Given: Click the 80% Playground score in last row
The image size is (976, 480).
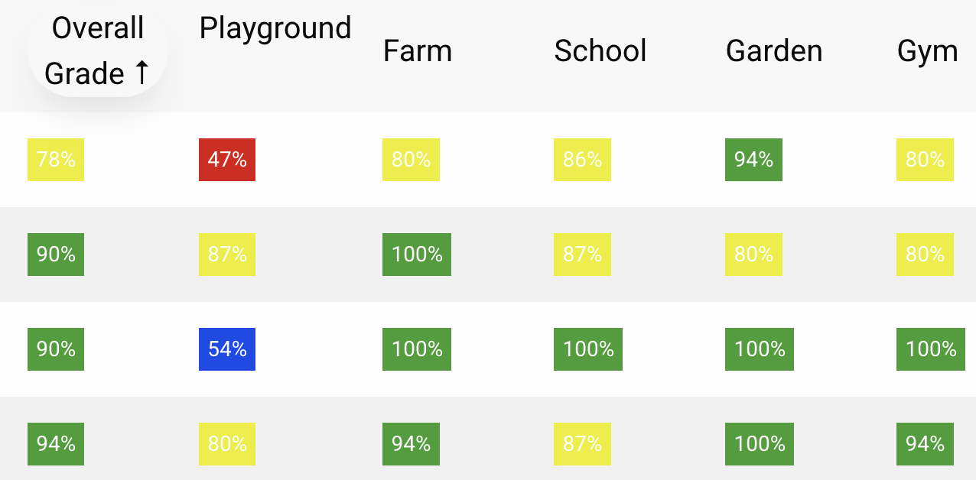Looking at the screenshot, I should coord(227,444).
